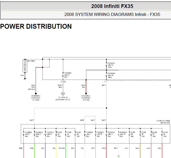Click the ground symbol below NCA
The height and width of the screenshot is (158, 171).
25,79
